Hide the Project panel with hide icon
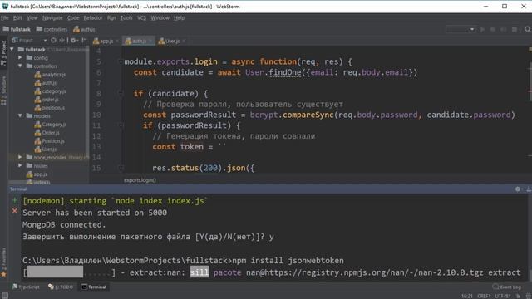The image size is (532, 299). tap(84, 41)
